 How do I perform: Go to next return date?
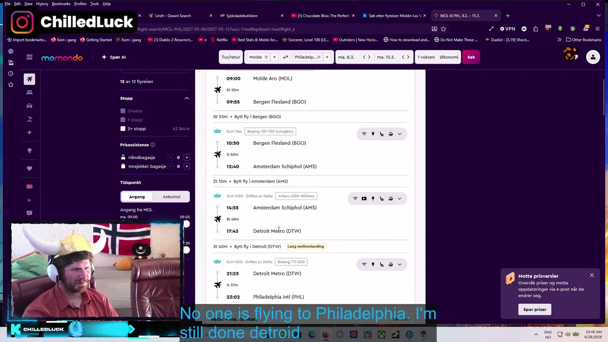click(x=408, y=57)
